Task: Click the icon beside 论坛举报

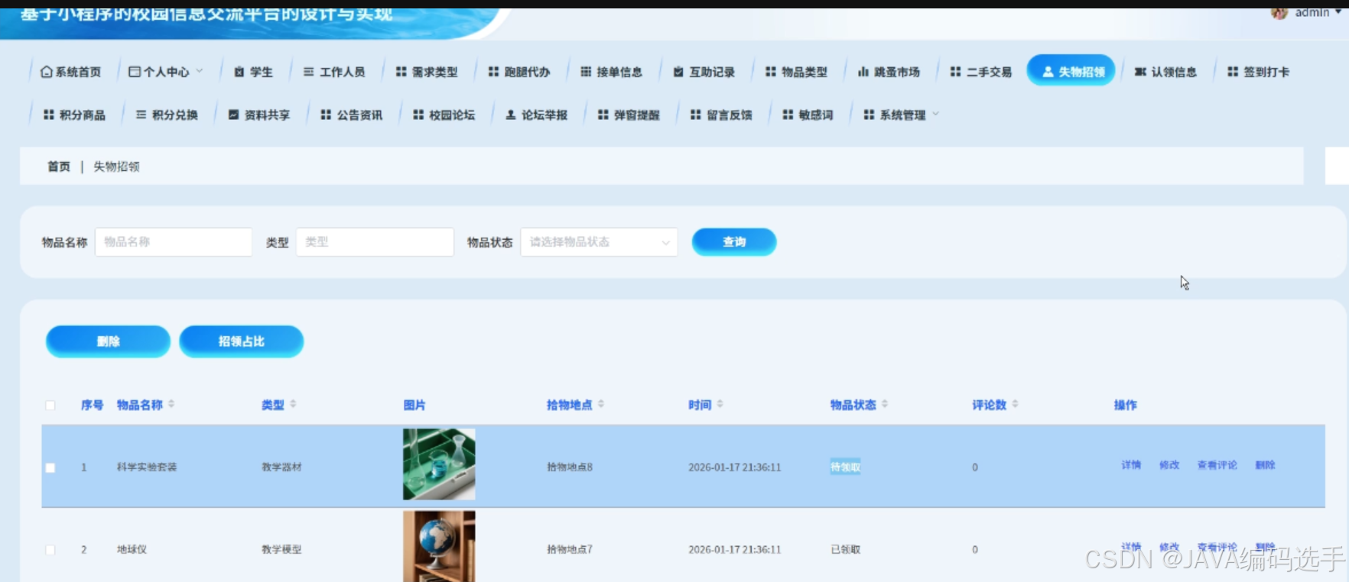Action: (x=511, y=115)
